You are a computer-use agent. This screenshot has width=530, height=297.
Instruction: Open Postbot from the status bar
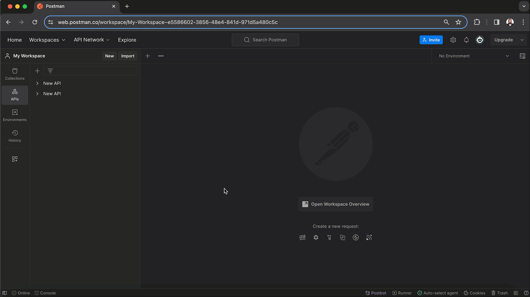[375, 293]
